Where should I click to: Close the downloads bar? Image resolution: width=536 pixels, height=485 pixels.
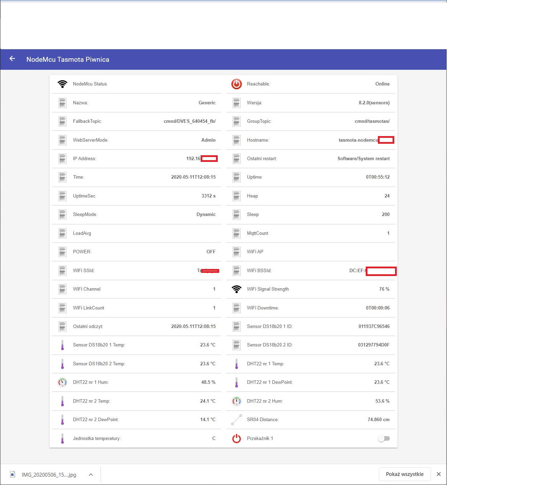click(439, 474)
